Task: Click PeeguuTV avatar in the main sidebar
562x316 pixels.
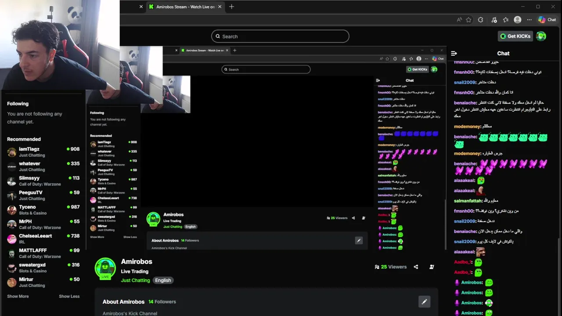Action: point(12,196)
